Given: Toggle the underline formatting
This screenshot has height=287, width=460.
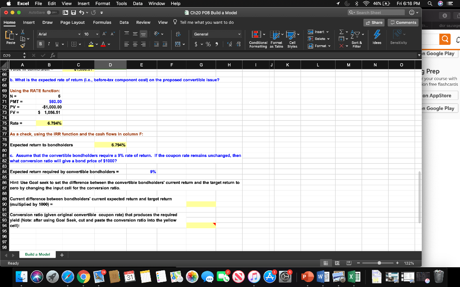Looking at the screenshot, I should [56, 44].
